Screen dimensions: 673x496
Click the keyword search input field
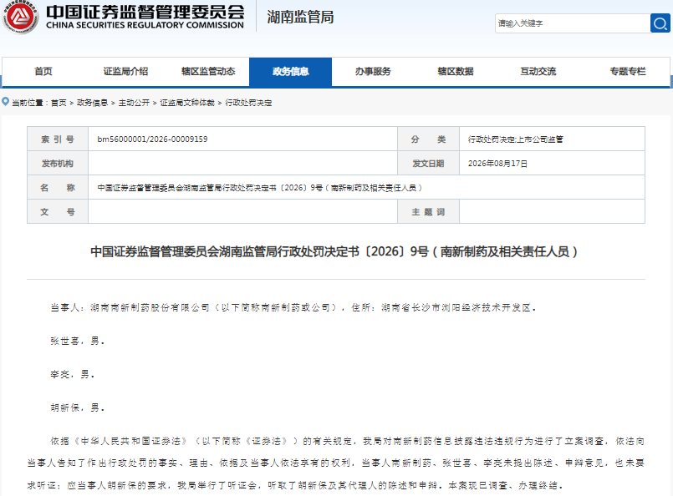click(x=573, y=23)
